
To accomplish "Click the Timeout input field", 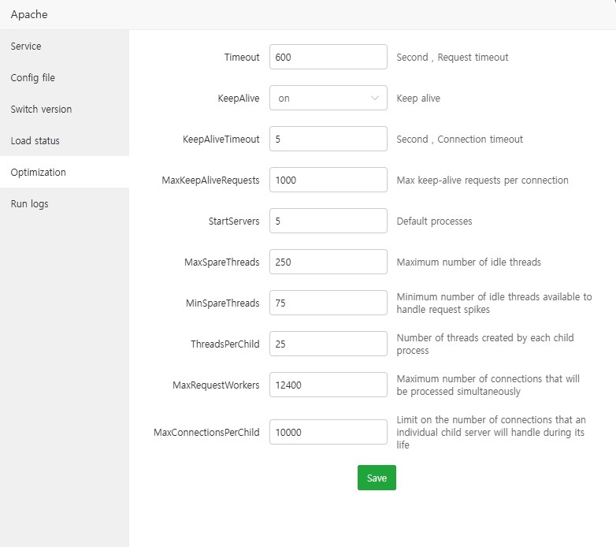I will tap(328, 58).
